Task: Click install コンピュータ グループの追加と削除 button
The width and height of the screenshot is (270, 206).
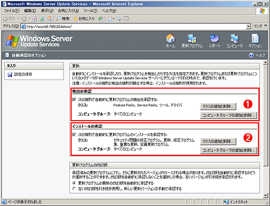Action: pos(229,150)
